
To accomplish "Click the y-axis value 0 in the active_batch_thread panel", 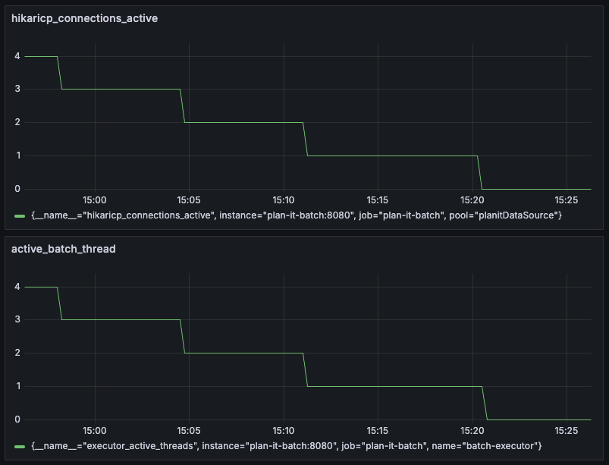I will [x=17, y=419].
